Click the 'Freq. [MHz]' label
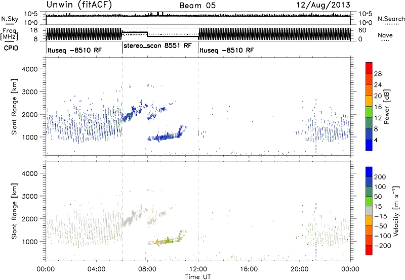Viewport: 405px width, 280px height. tap(10, 34)
